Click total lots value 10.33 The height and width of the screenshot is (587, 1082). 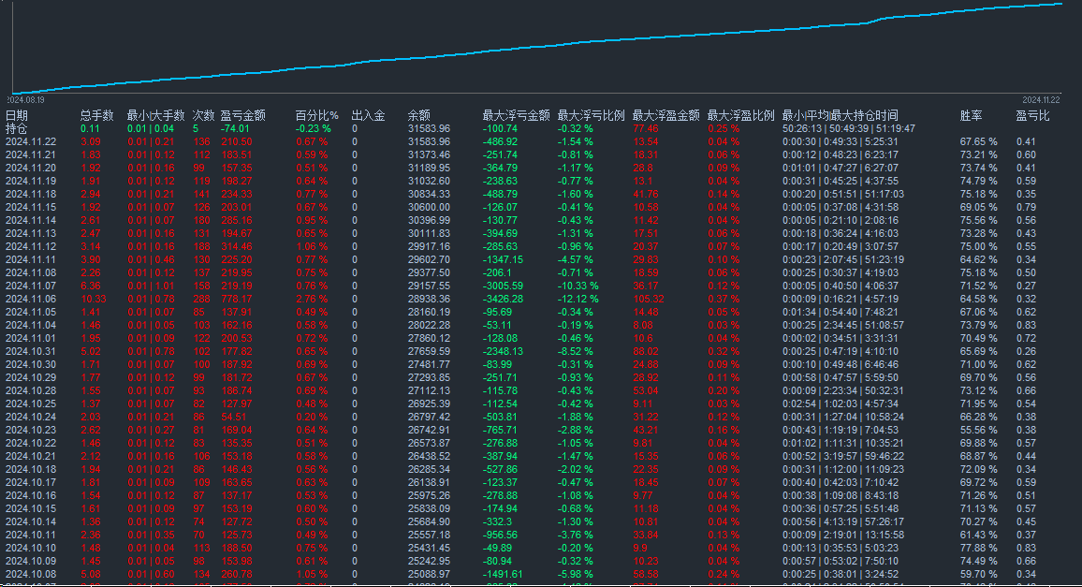tap(94, 299)
